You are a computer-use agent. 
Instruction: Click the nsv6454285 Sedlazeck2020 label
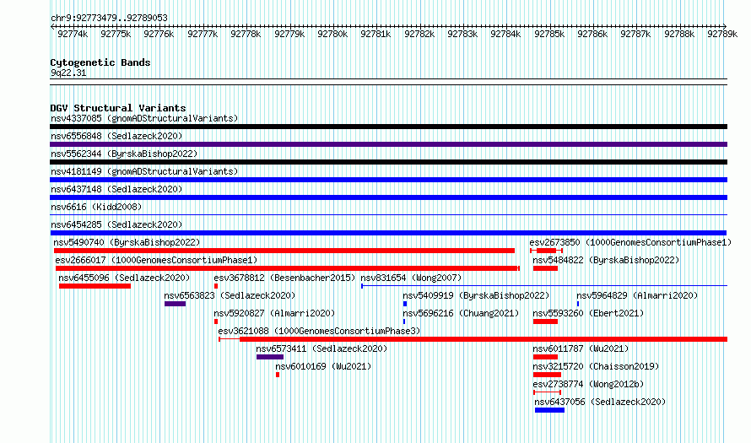(x=116, y=224)
